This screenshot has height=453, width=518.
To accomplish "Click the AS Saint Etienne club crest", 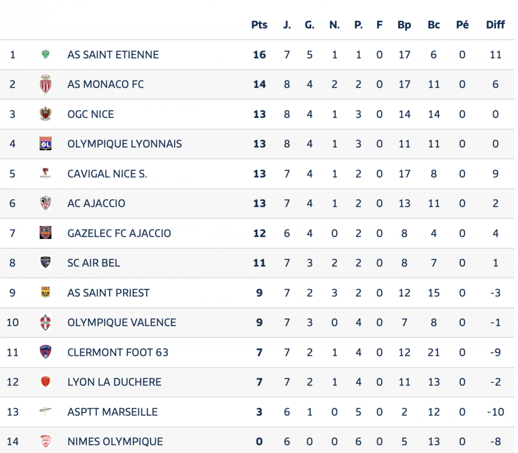I will 45,55.
